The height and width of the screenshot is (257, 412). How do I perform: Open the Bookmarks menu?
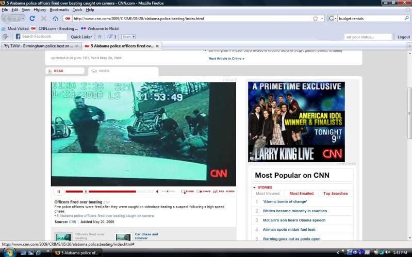click(x=59, y=10)
